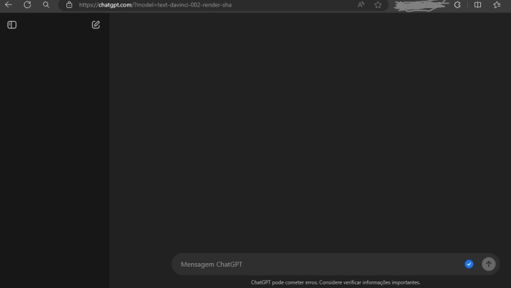Open the browser Extensions puzzle icon
511x288 pixels.
[457, 5]
